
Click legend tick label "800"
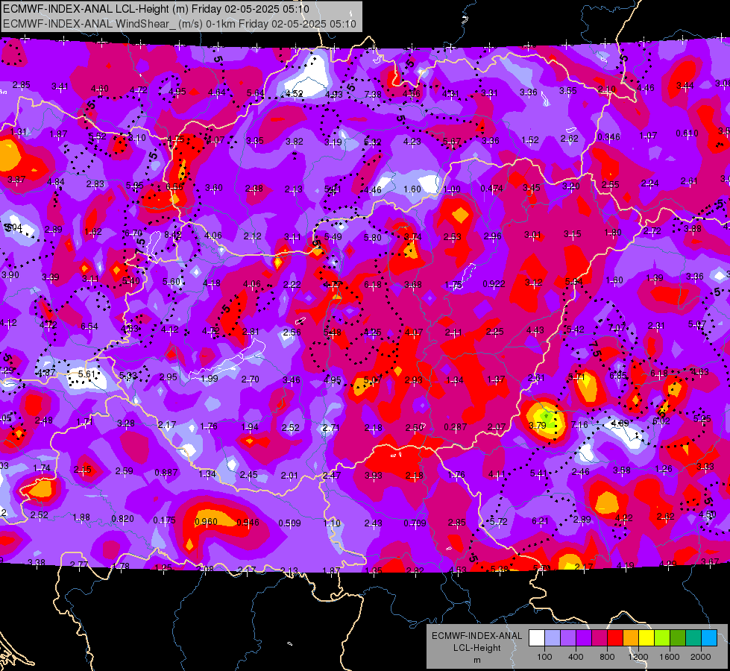click(x=607, y=657)
